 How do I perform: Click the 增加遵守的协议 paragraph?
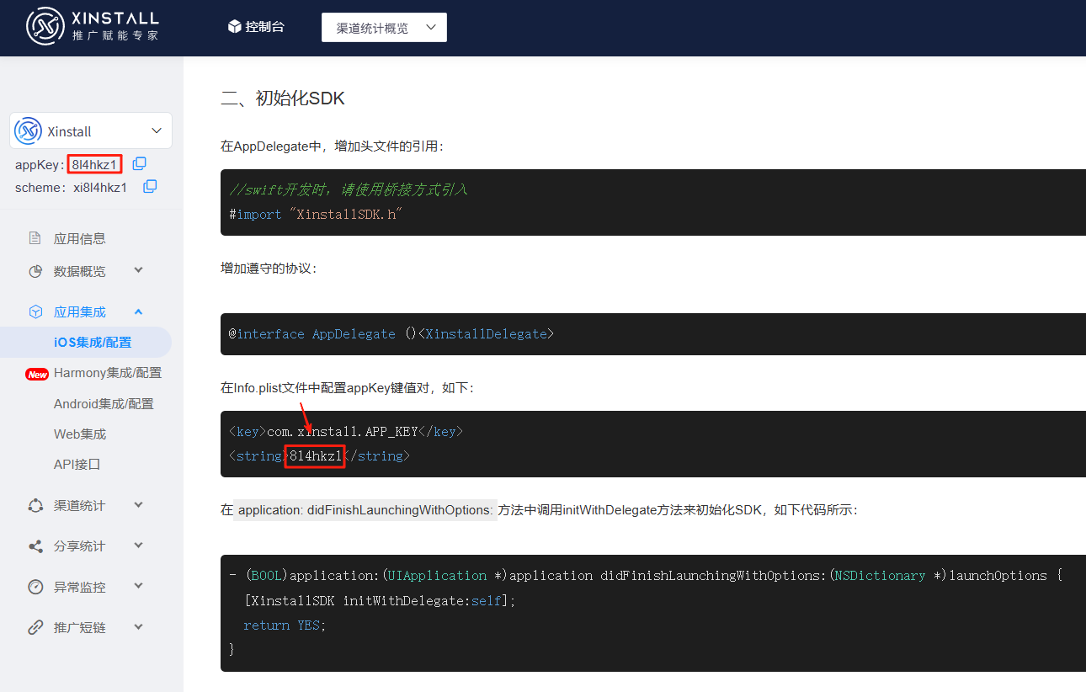(269, 269)
